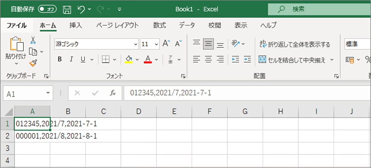Click the Save floppy disk icon

click(67, 10)
